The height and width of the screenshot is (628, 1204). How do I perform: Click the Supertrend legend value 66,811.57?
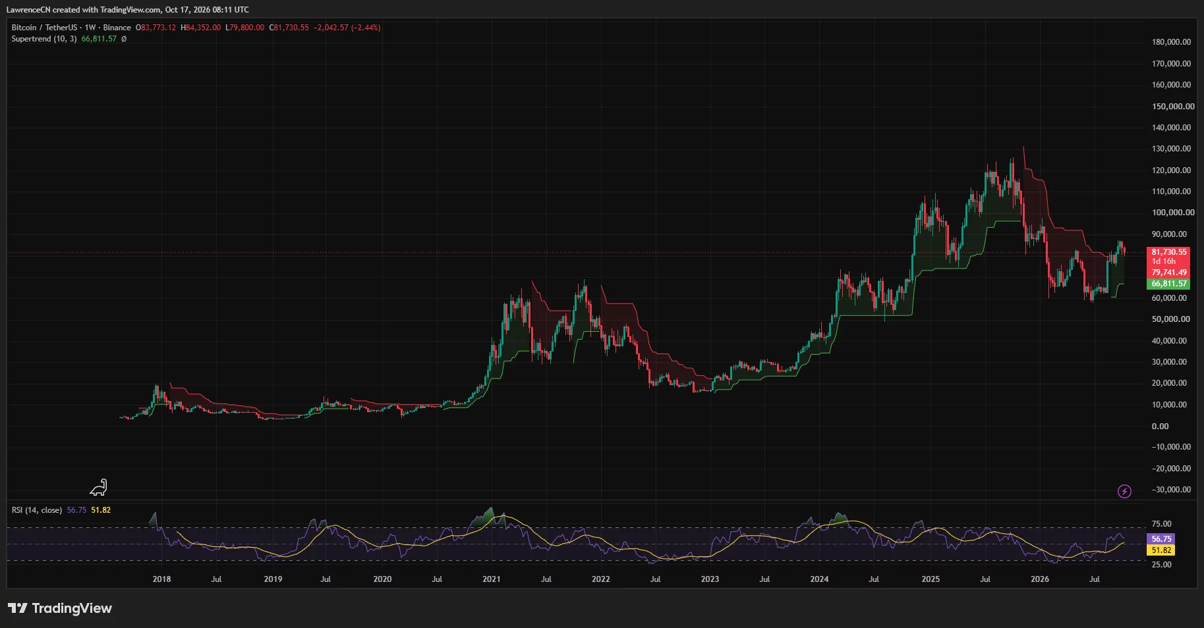pyautogui.click(x=99, y=39)
